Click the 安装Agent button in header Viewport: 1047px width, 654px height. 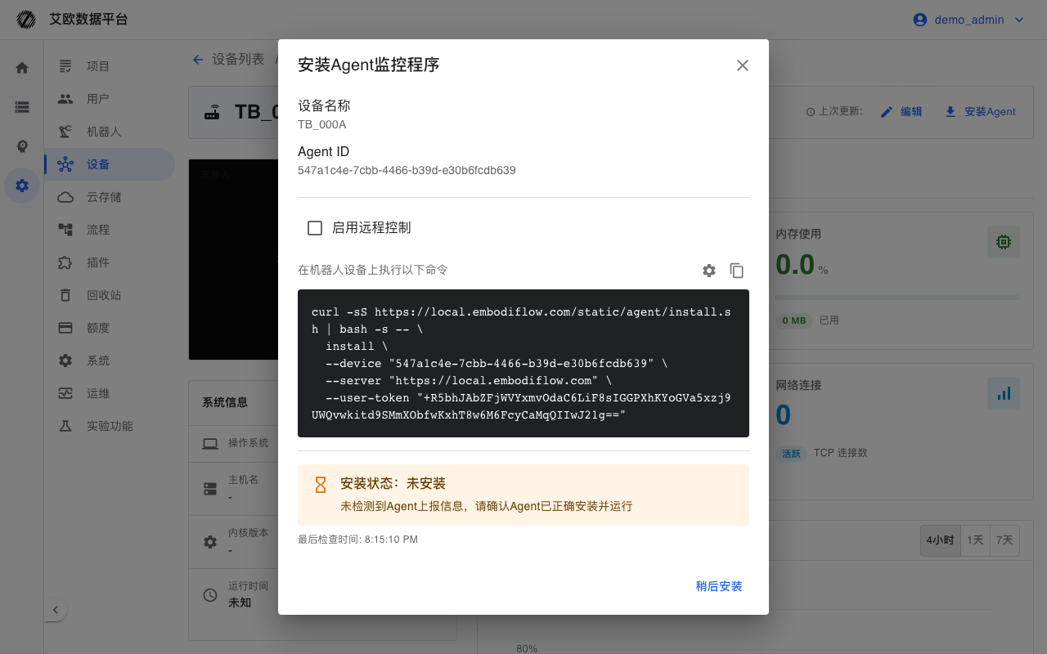click(980, 112)
